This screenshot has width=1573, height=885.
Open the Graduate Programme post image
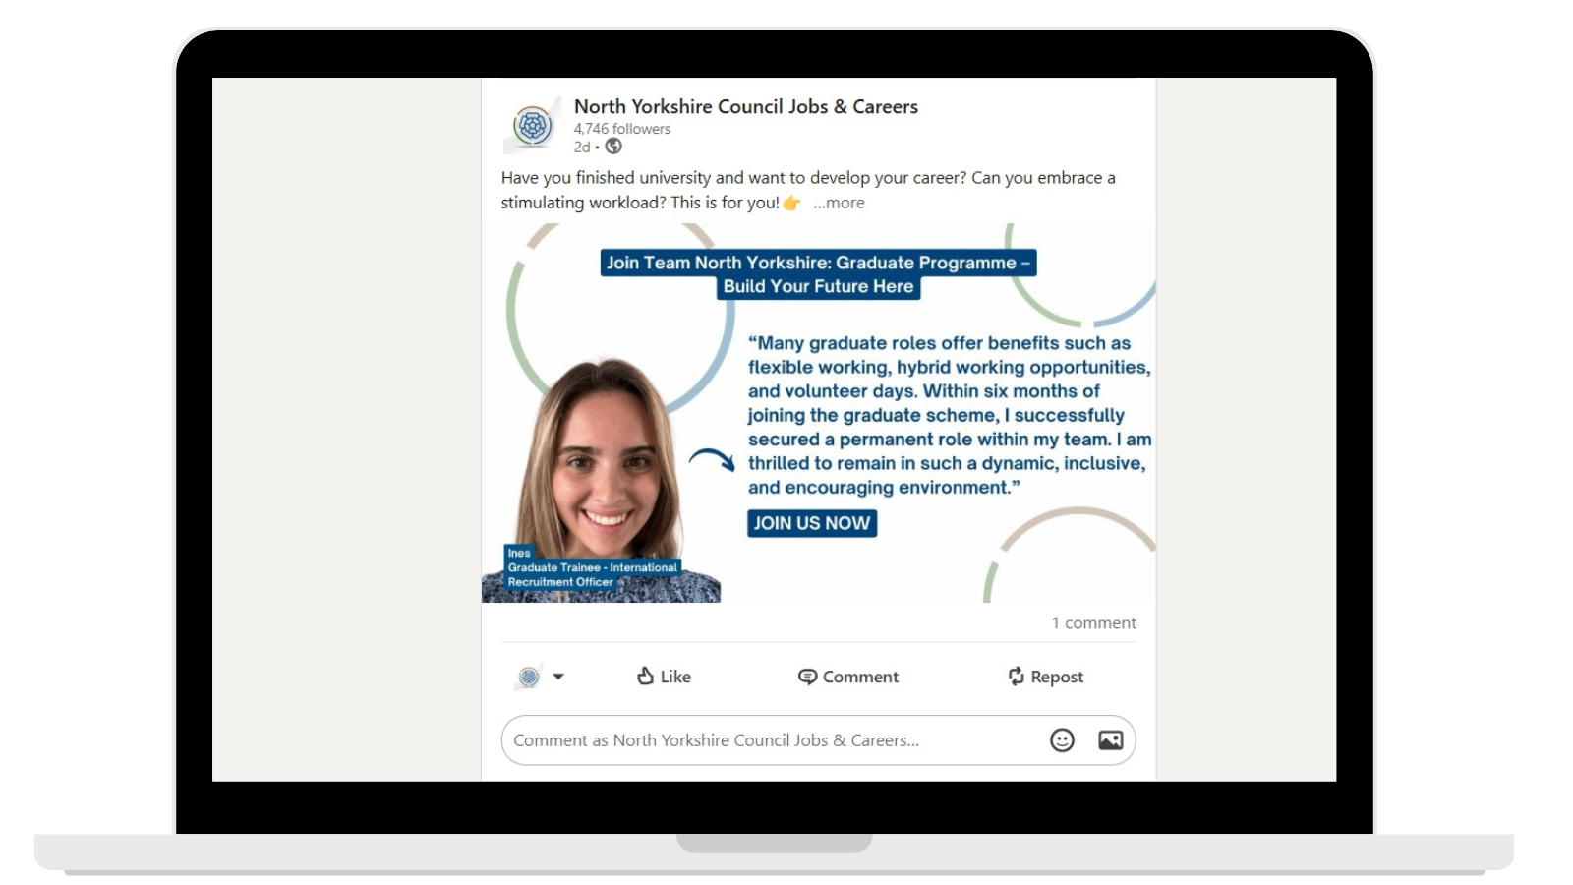tap(819, 413)
